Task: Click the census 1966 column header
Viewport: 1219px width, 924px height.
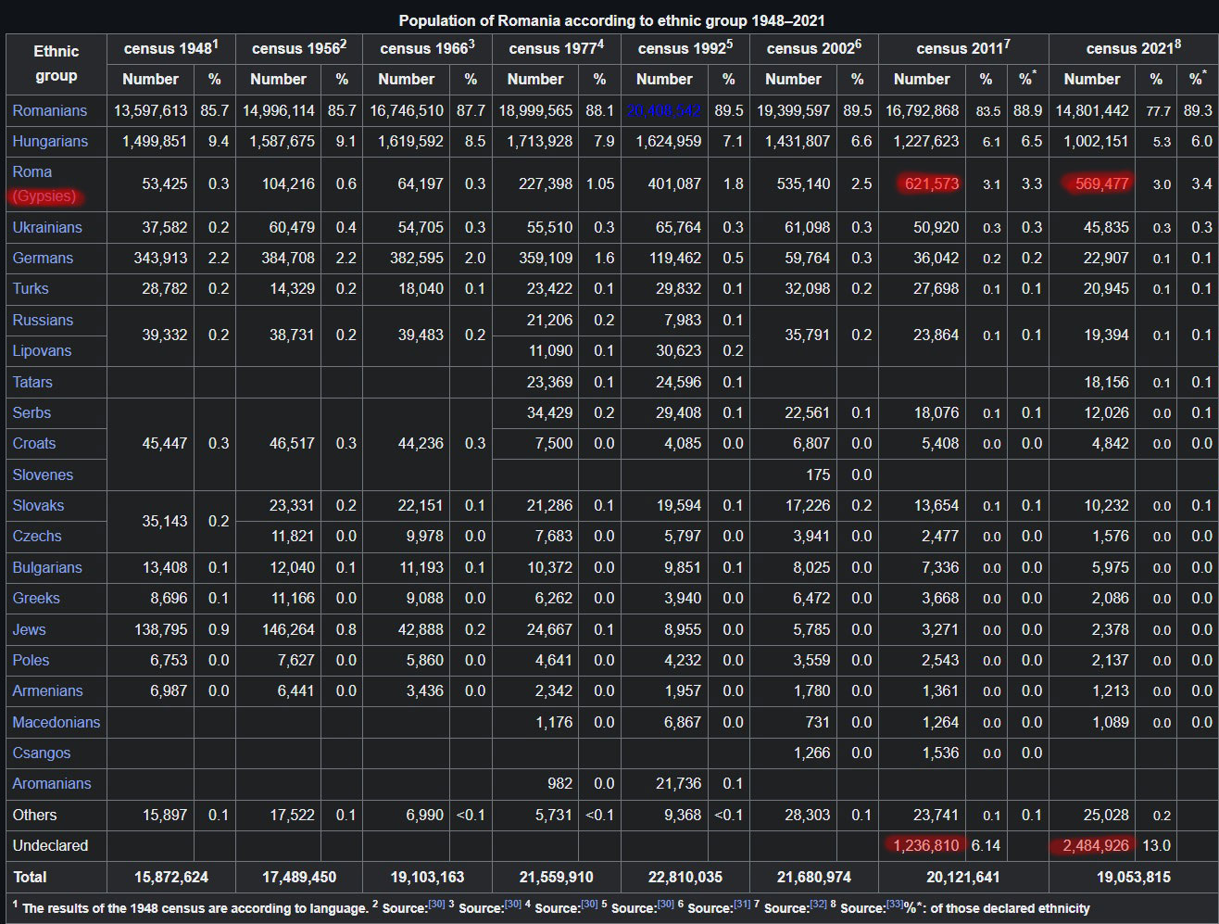Action: pyautogui.click(x=427, y=48)
